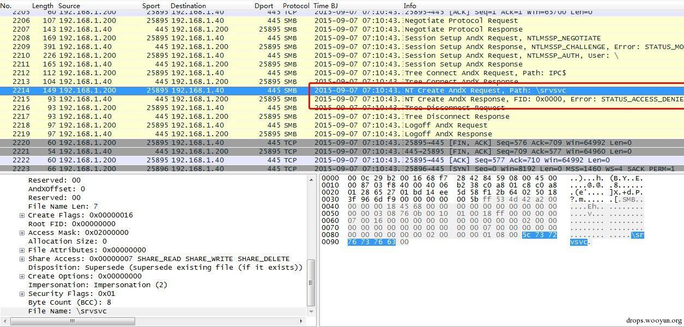This screenshot has height=327, width=684.
Task: Select the Disposition: Supersede detail line
Action: [165, 268]
